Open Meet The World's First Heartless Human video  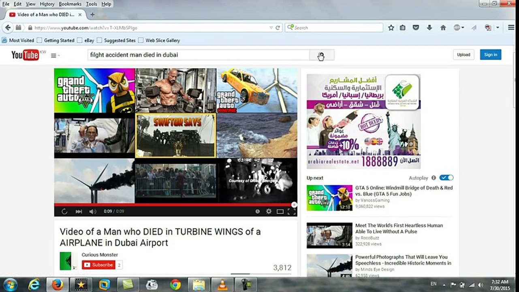pyautogui.click(x=399, y=228)
